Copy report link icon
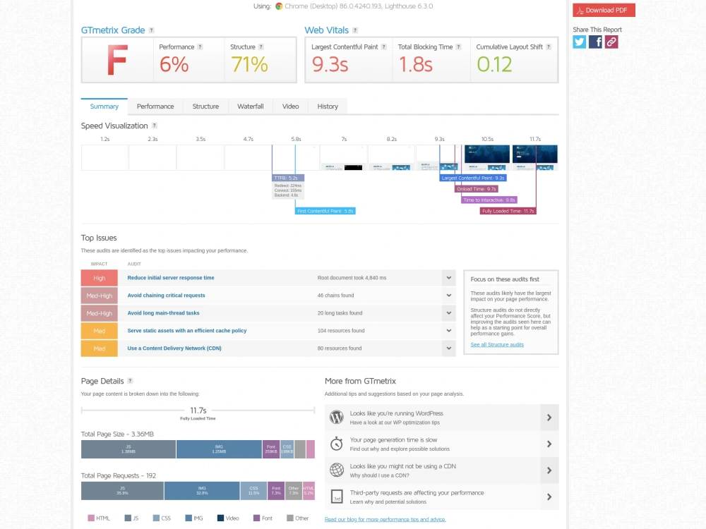Viewport: 706px width, 529px height. (611, 42)
